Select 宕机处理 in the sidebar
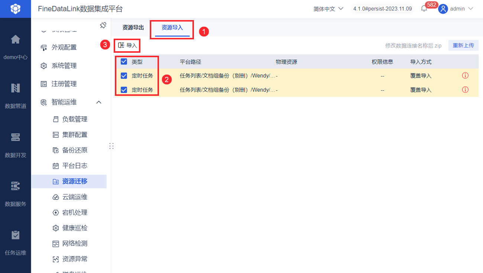This screenshot has width=483, height=273. [75, 212]
